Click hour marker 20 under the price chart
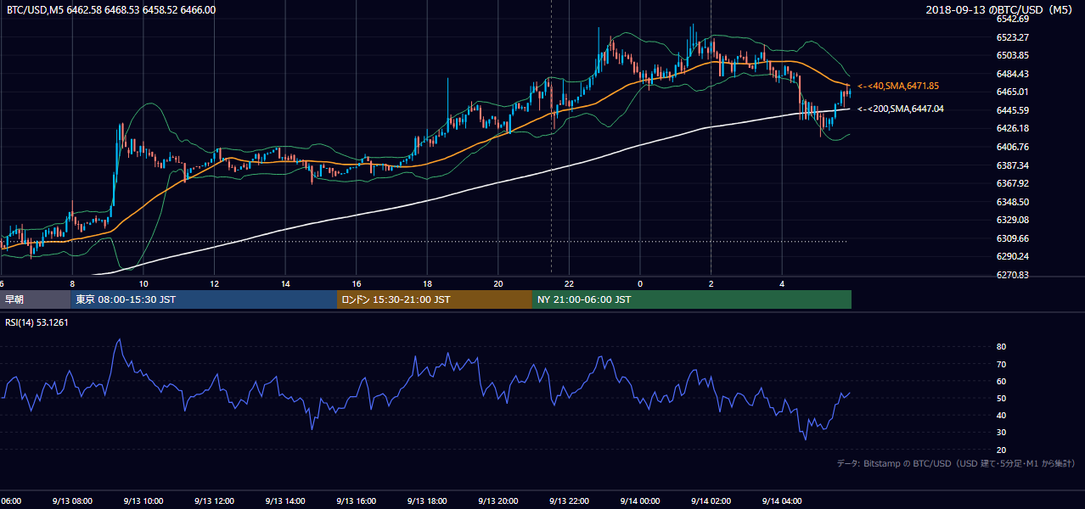This screenshot has height=509, width=1085. coord(498,284)
